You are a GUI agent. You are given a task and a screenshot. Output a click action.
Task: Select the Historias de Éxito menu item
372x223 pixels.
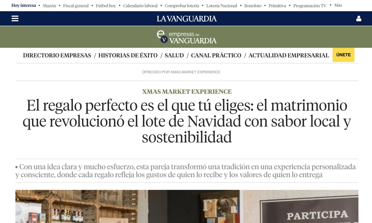pyautogui.click(x=128, y=55)
